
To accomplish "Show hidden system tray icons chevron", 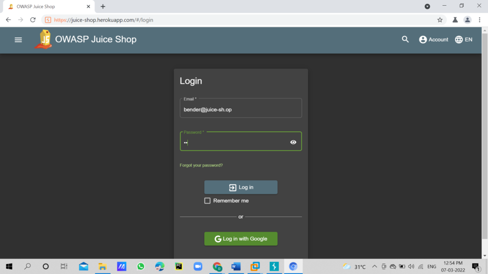I will click(375, 266).
